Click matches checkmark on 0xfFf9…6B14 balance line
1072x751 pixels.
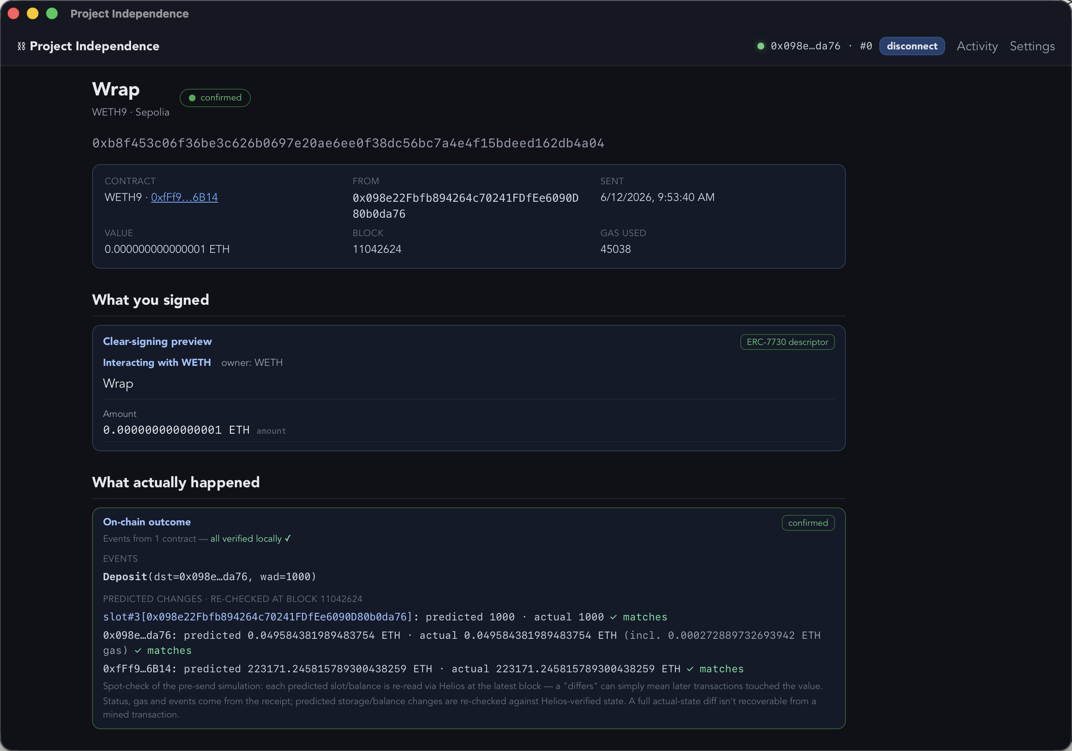coord(715,669)
